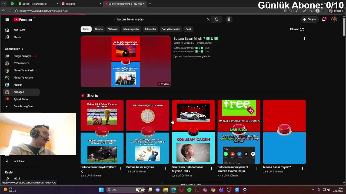Switch to Stream - Kick Dashboard tab
Viewport: 346px width, 194px height.
[x=38, y=4]
